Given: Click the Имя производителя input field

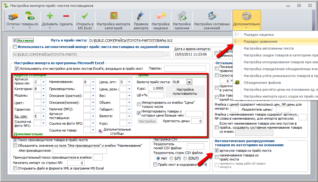Looking at the screenshot, I should 80,151.
